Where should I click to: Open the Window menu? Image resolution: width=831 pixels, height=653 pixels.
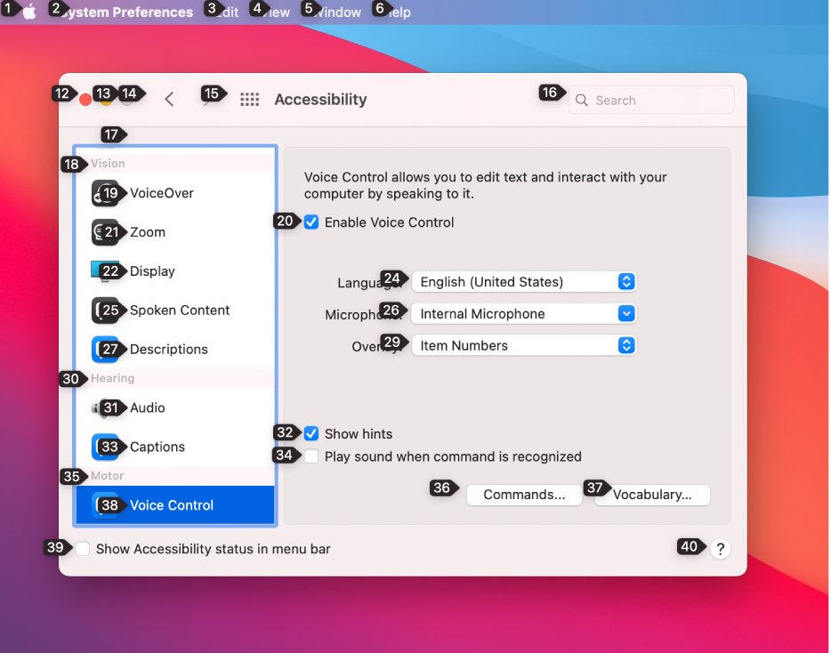pos(337,12)
